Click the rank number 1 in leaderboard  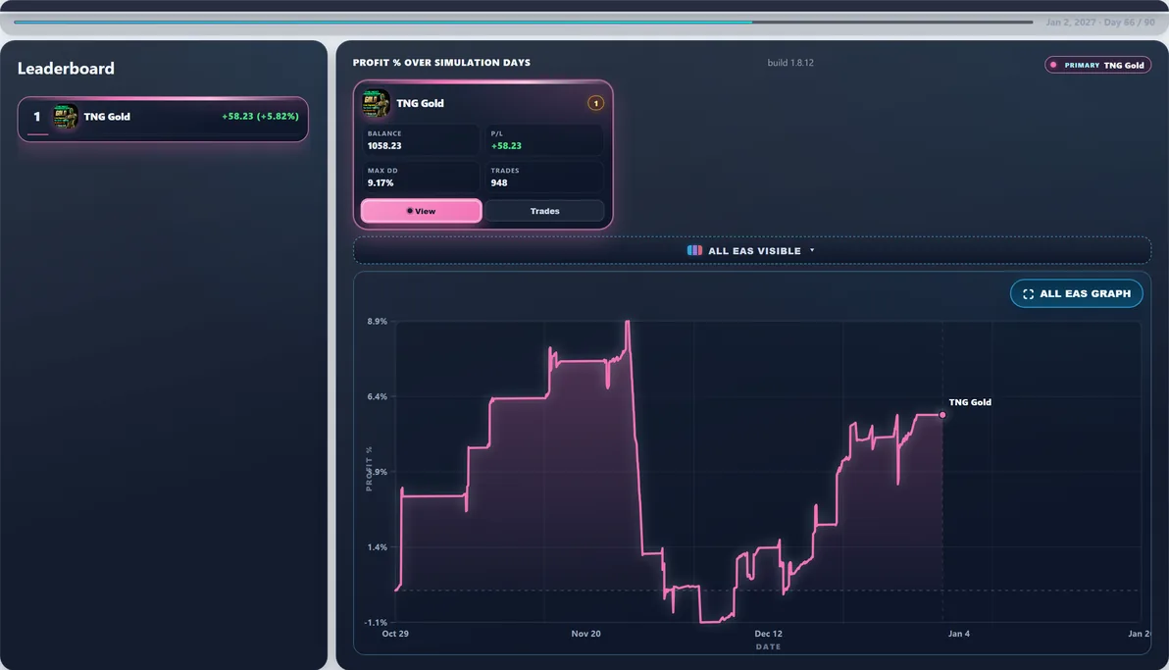tap(36, 117)
